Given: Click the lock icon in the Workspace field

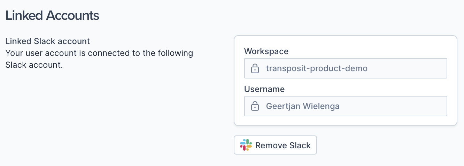Looking at the screenshot, I should point(255,68).
